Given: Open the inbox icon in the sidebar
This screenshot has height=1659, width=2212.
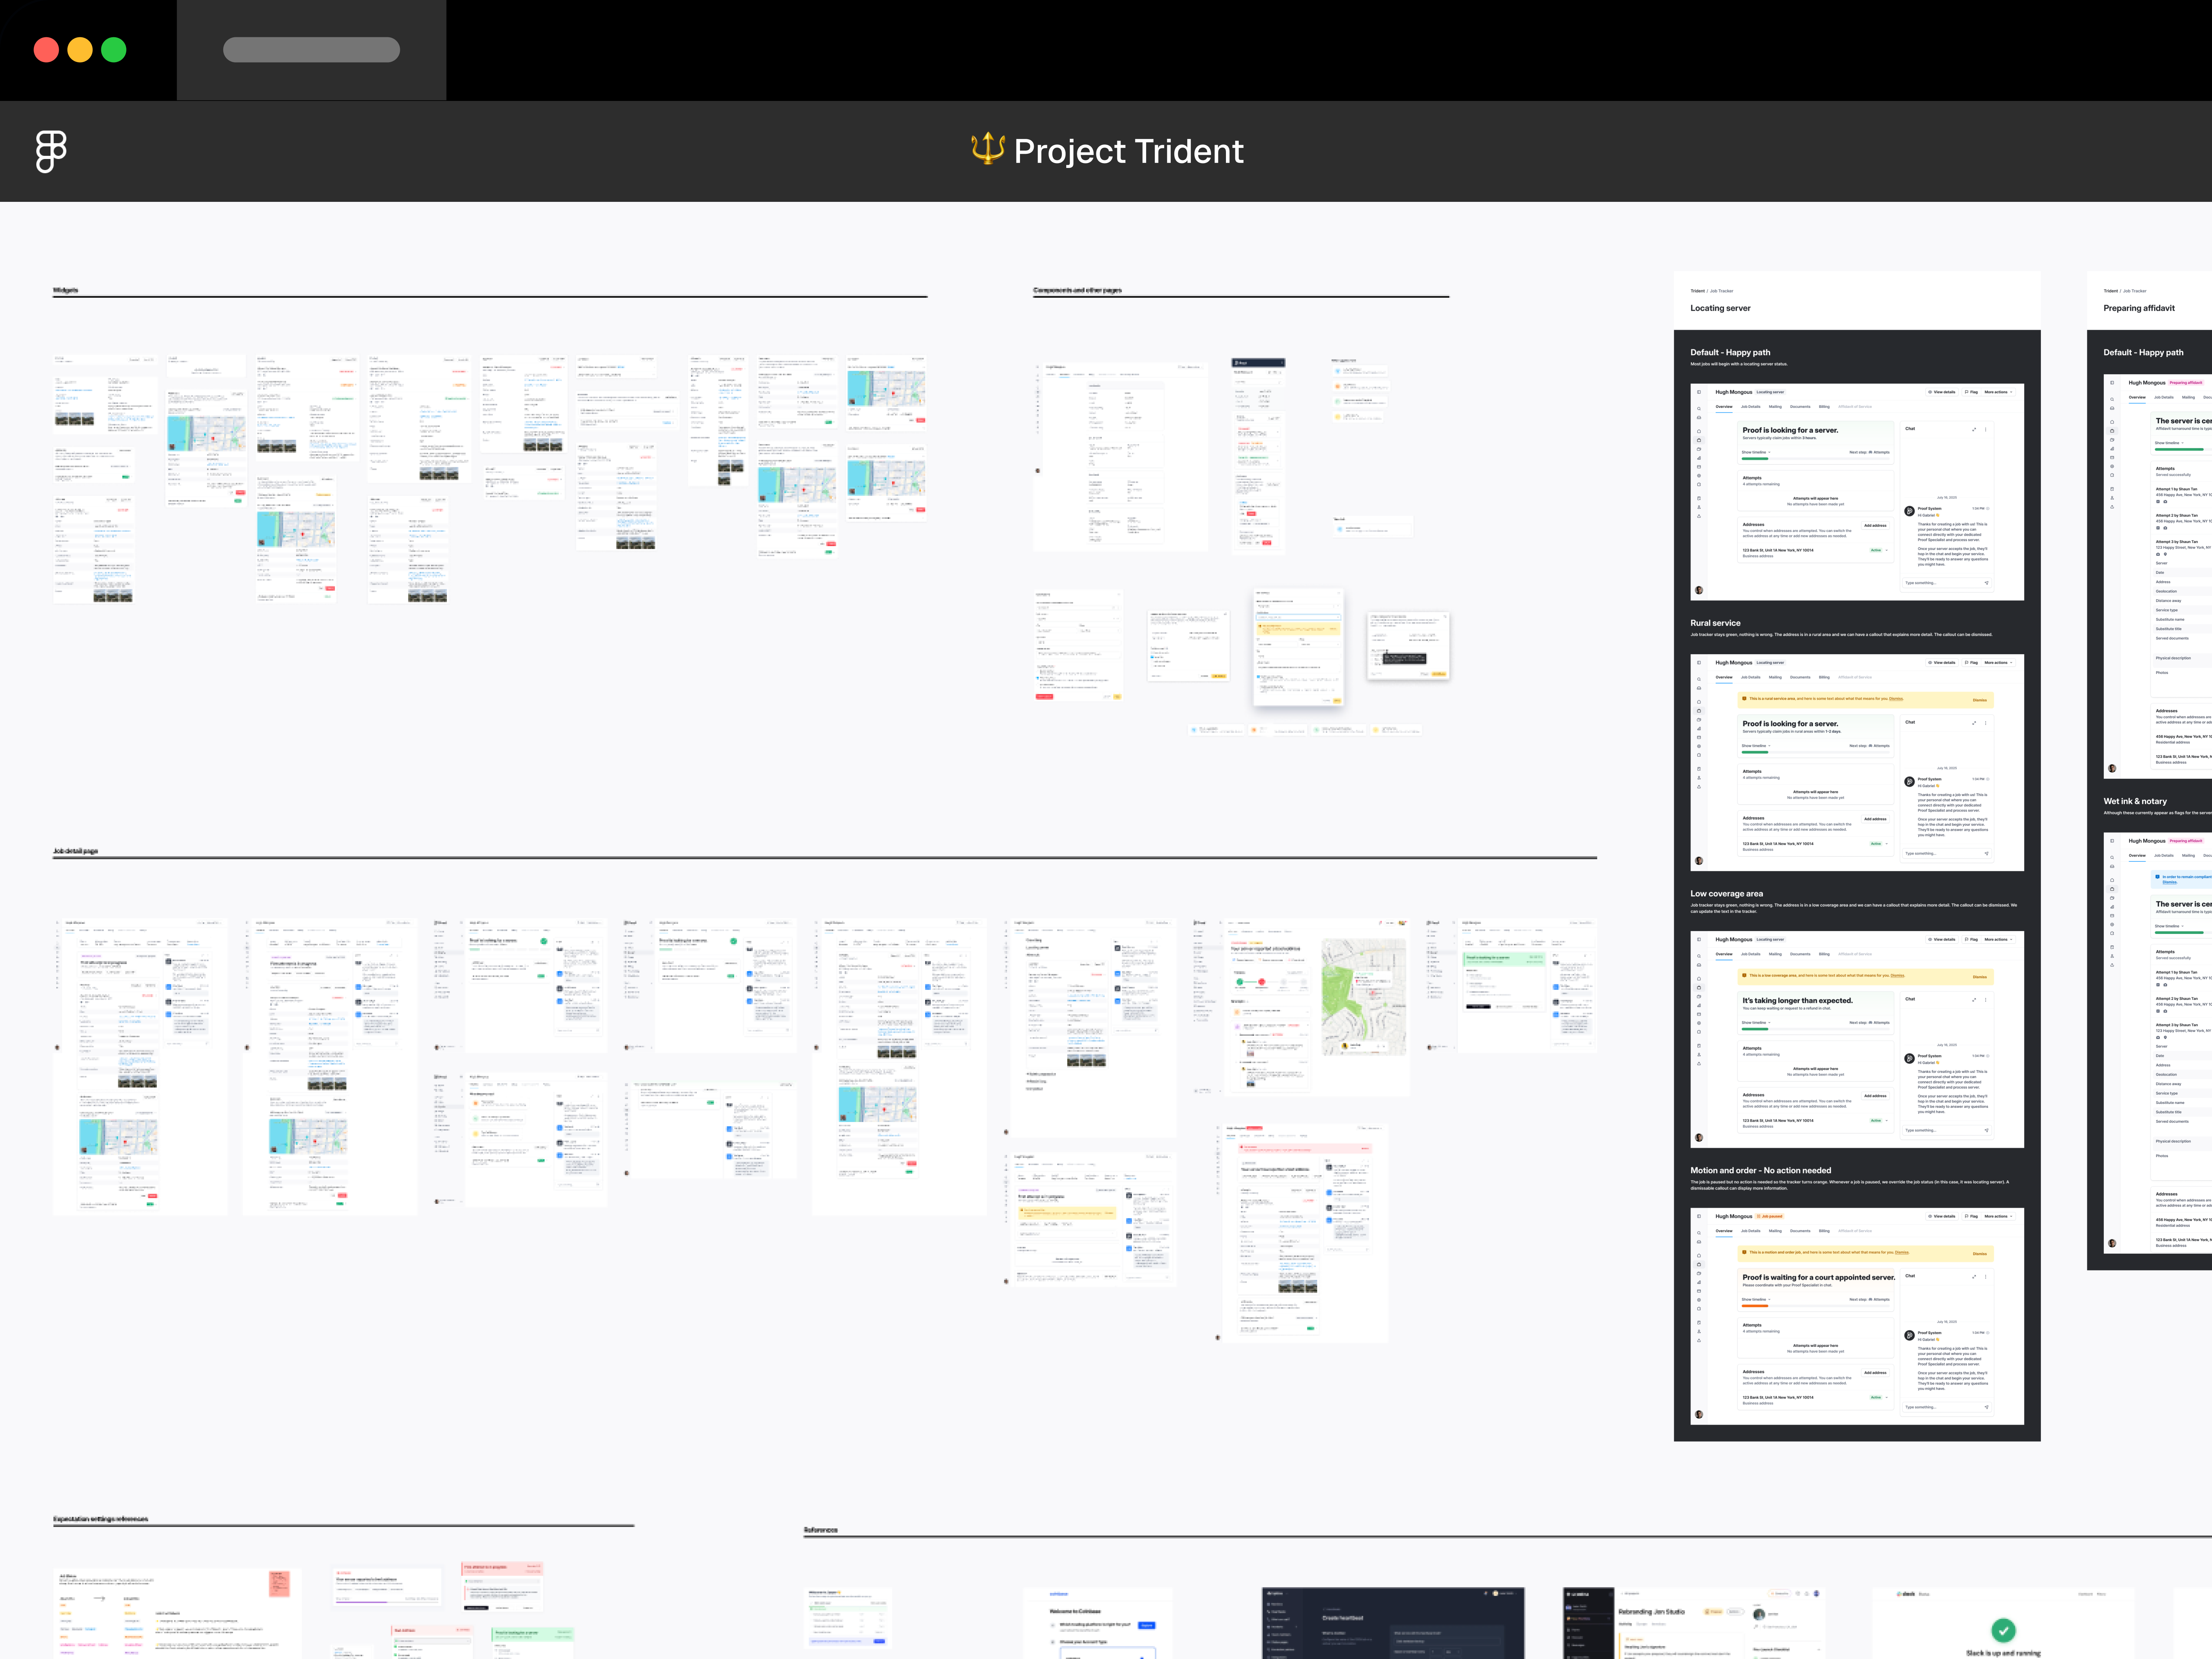Looking at the screenshot, I should pyautogui.click(x=1699, y=418).
